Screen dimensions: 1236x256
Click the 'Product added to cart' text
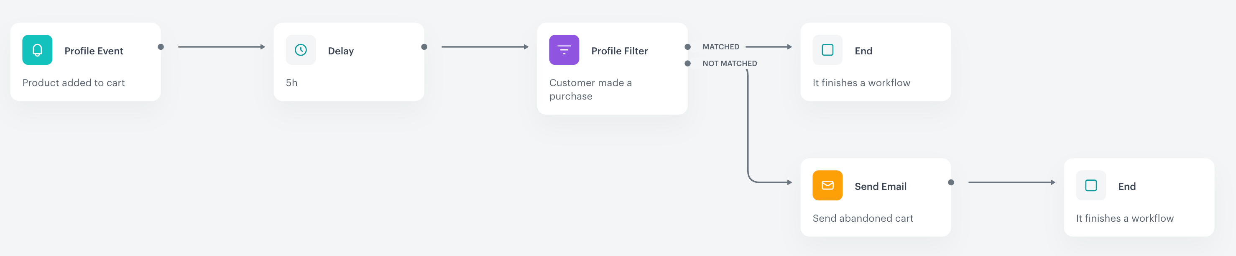pyautogui.click(x=74, y=82)
